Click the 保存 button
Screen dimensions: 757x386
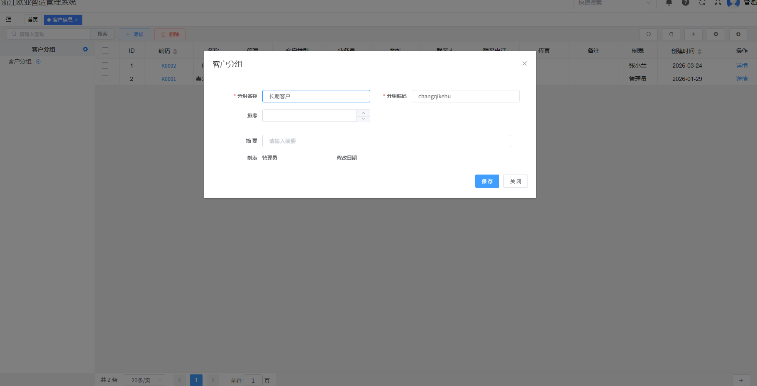(487, 181)
